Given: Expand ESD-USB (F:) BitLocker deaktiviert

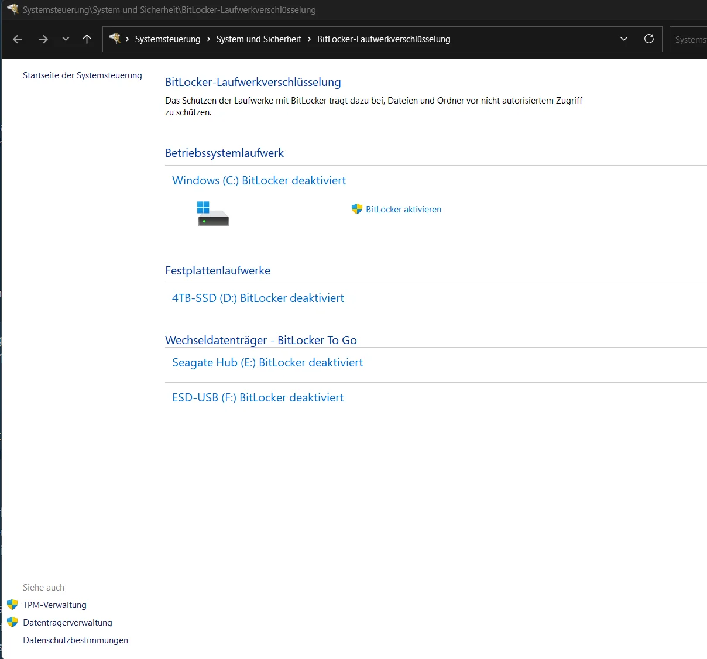Looking at the screenshot, I should [258, 397].
